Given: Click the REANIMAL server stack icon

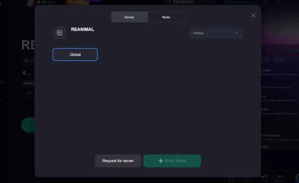Looking at the screenshot, I should pyautogui.click(x=59, y=32).
